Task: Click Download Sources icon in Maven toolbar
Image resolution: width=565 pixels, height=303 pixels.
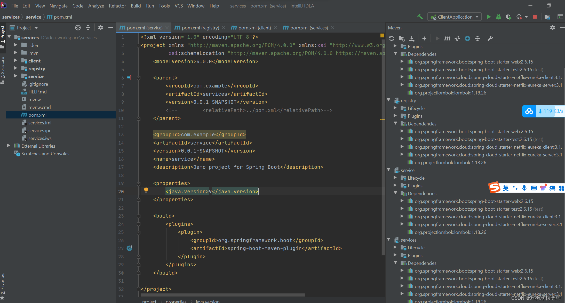Action: (412, 38)
